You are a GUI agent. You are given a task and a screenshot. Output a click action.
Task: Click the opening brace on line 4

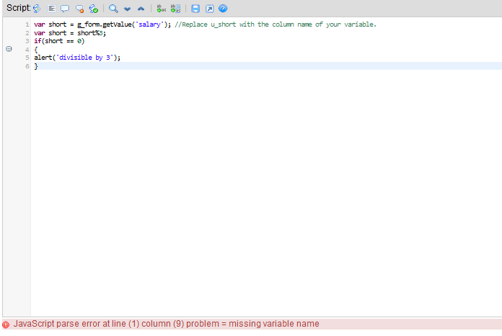pyautogui.click(x=36, y=50)
